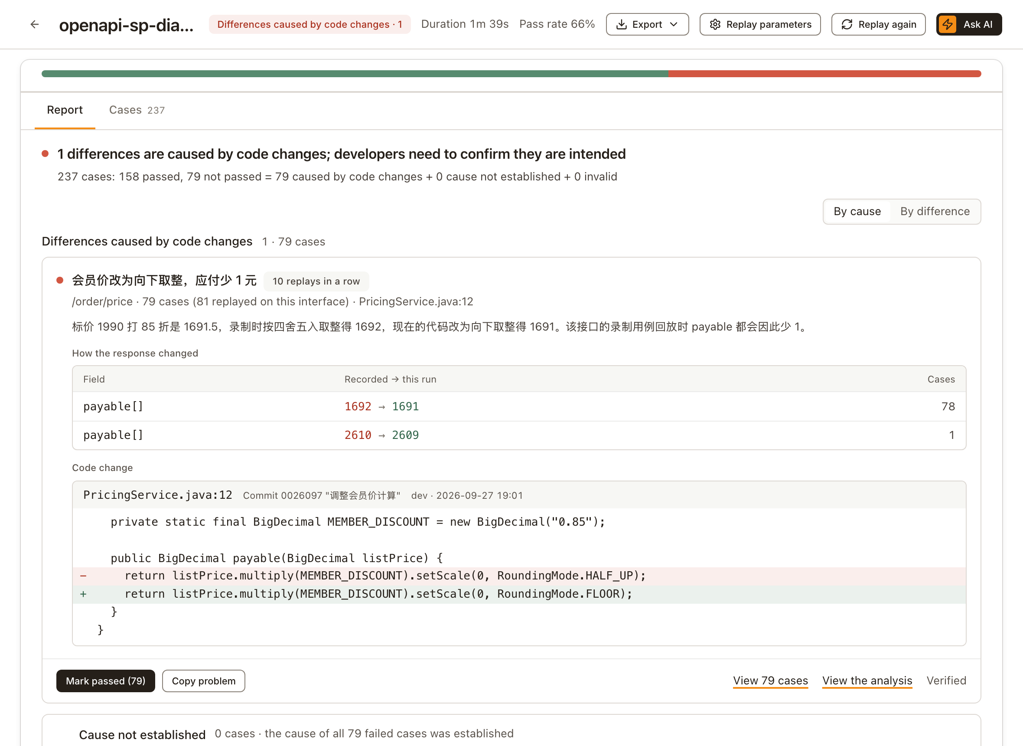Viewport: 1023px width, 746px height.
Task: Click the 'public BigDecimal payable' method signature line
Action: [277, 558]
